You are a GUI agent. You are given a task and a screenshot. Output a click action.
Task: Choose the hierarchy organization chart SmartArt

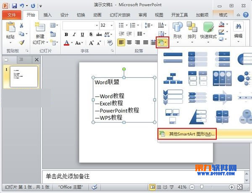coord(173,78)
